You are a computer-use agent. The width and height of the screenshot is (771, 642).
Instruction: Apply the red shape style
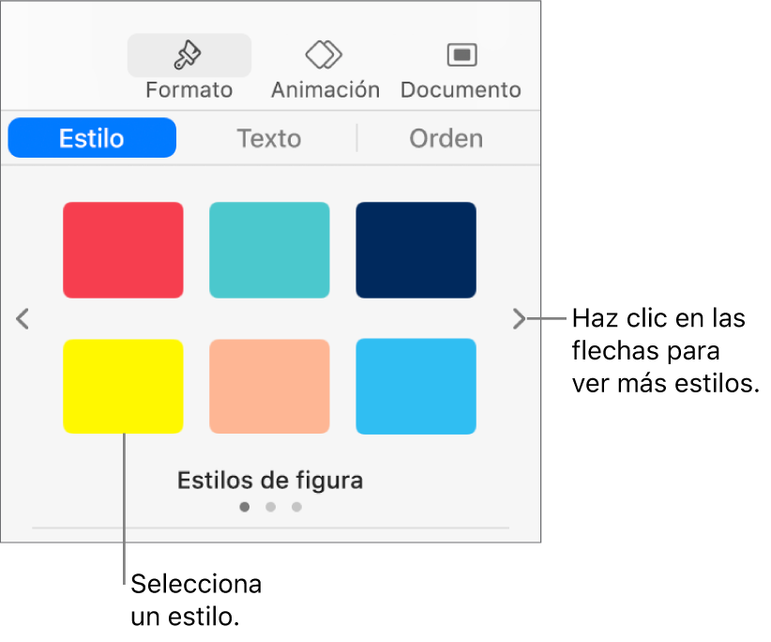coord(123,251)
